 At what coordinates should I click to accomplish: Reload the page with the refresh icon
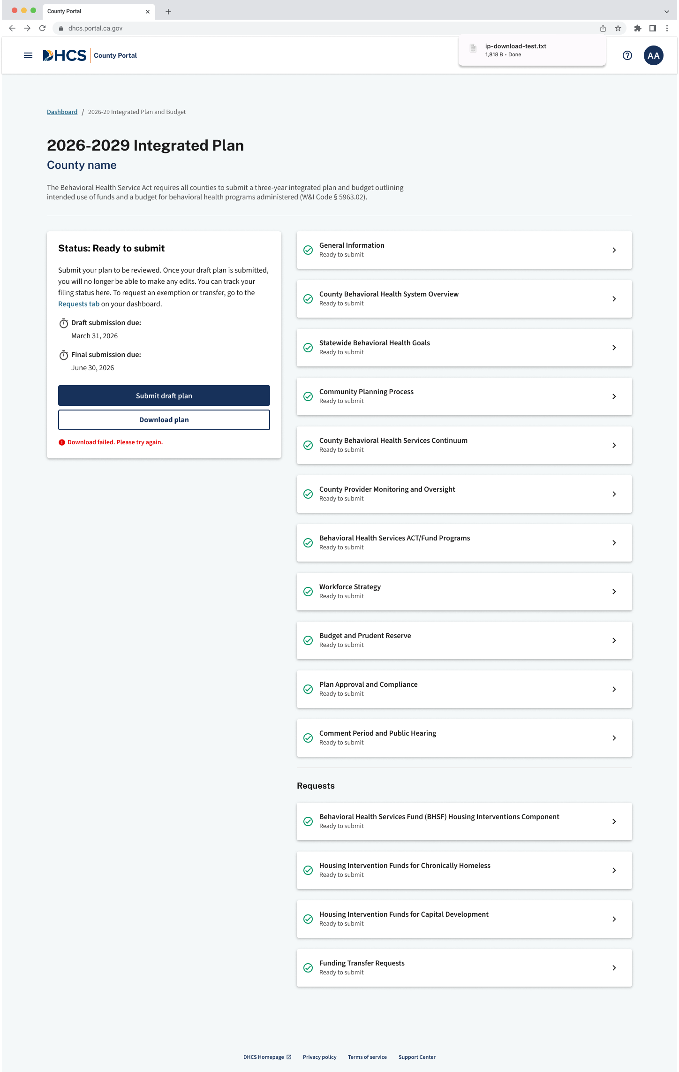[x=42, y=28]
